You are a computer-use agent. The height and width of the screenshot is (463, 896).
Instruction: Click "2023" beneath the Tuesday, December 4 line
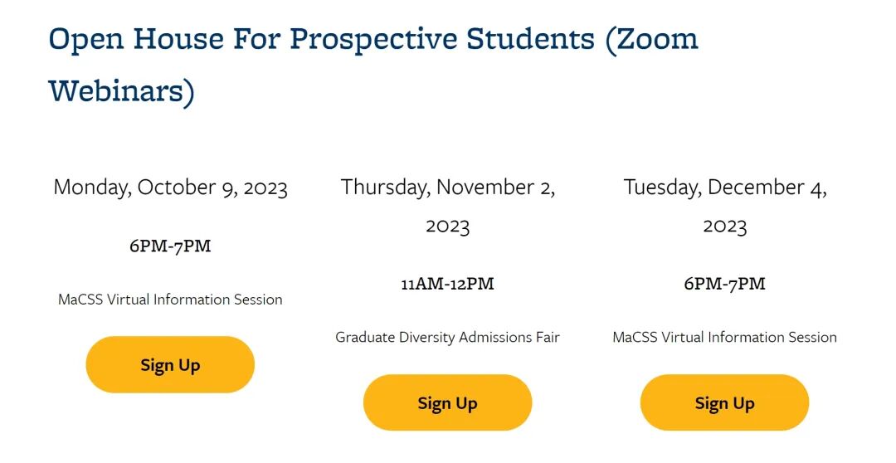click(725, 226)
